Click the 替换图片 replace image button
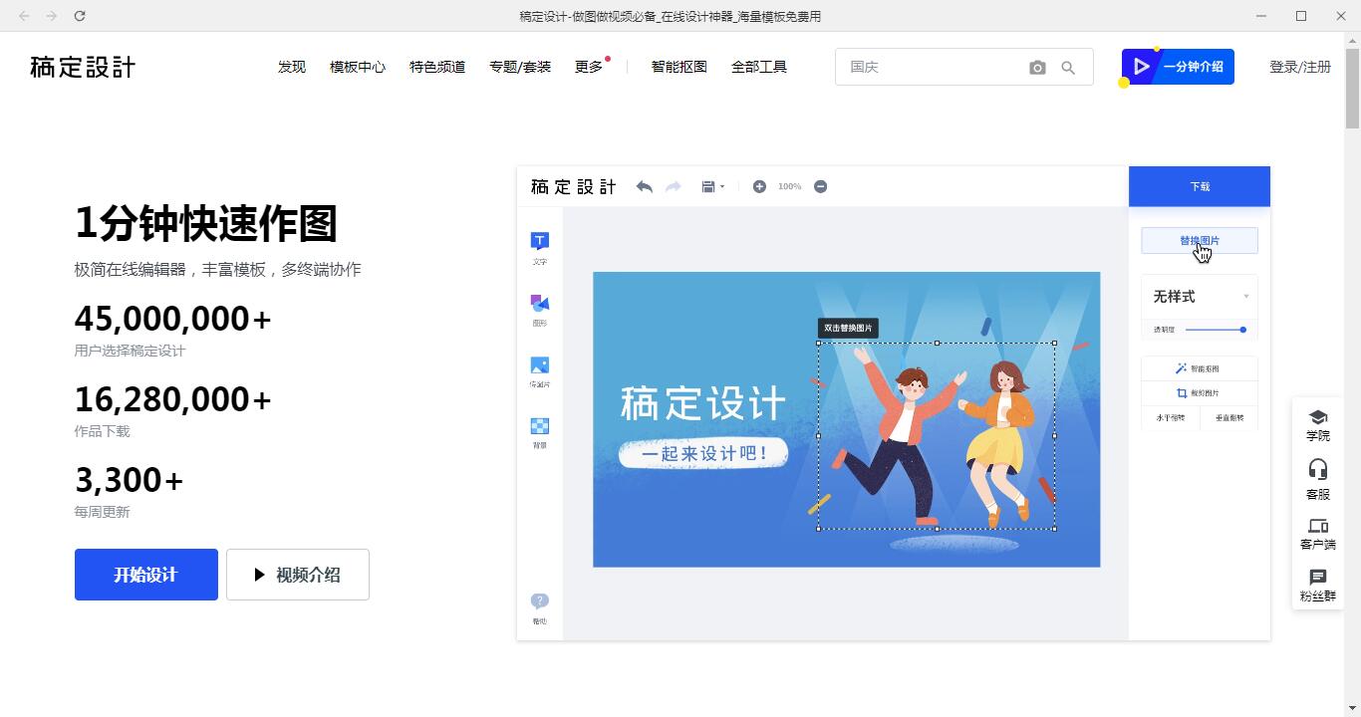Viewport: 1361px width, 717px height. tap(1200, 240)
